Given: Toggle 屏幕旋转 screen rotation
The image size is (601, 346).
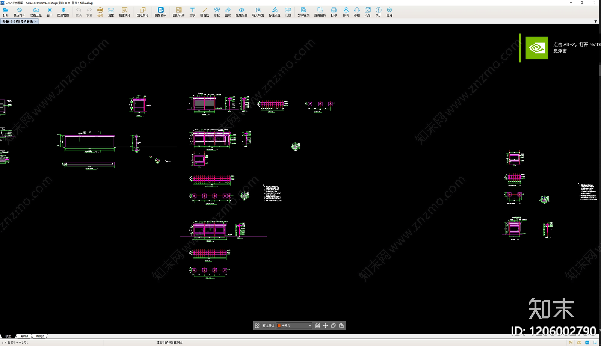Looking at the screenshot, I should 320,12.
